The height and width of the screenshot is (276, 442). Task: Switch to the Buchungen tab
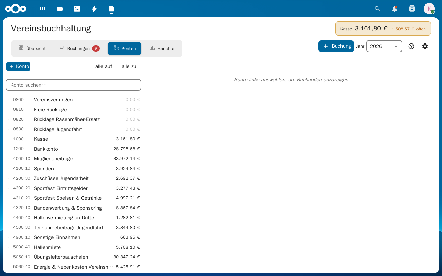tap(79, 48)
